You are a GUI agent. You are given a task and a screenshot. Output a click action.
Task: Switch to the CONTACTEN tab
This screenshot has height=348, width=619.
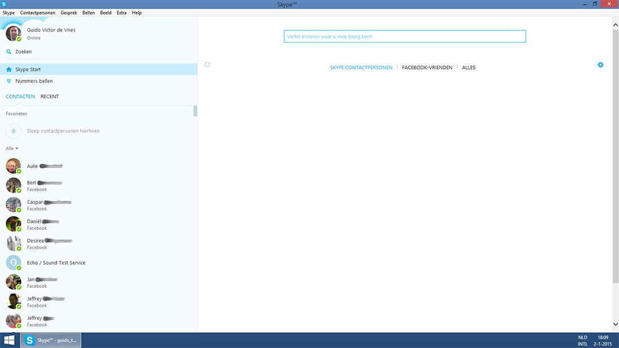click(20, 96)
